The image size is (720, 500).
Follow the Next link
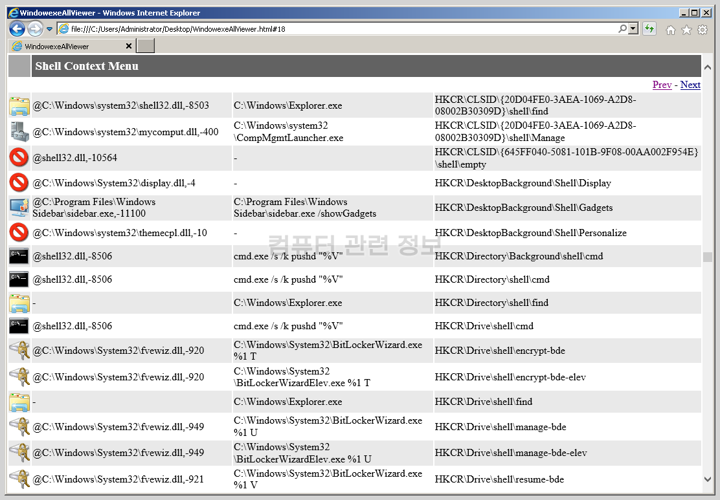coord(690,85)
